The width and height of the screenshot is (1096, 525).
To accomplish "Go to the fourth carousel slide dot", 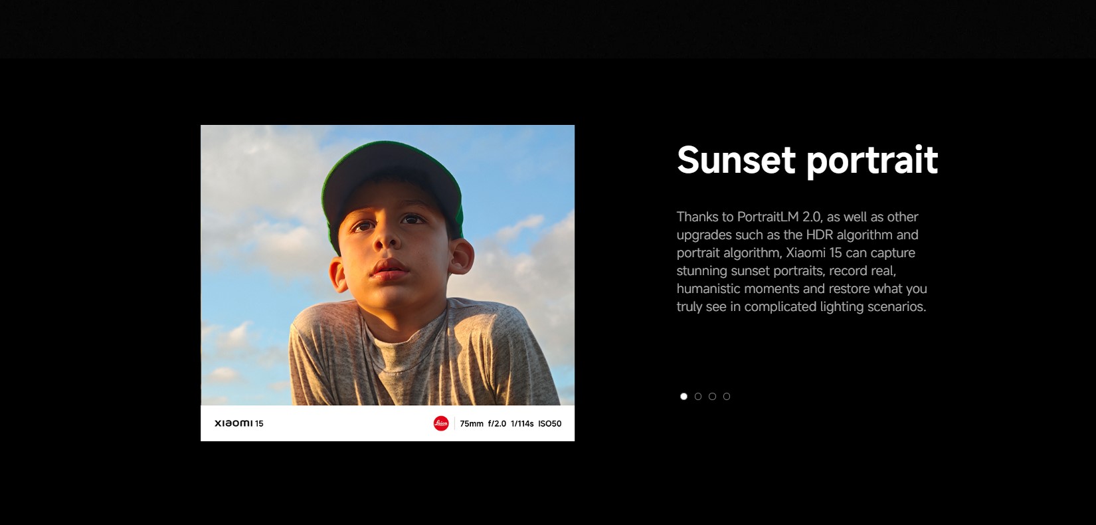I will 727,397.
